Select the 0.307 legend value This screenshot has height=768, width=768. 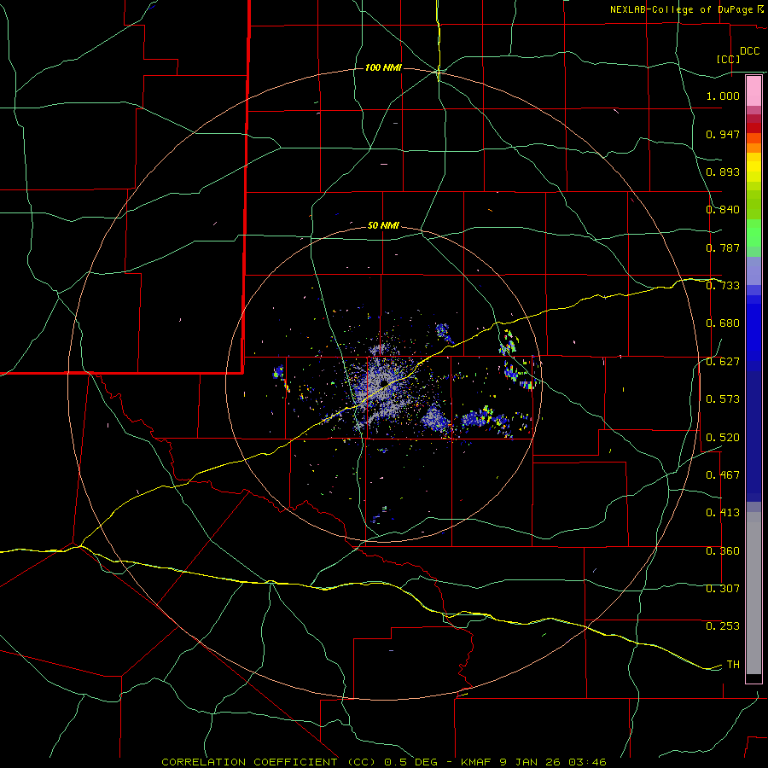[x=723, y=589]
